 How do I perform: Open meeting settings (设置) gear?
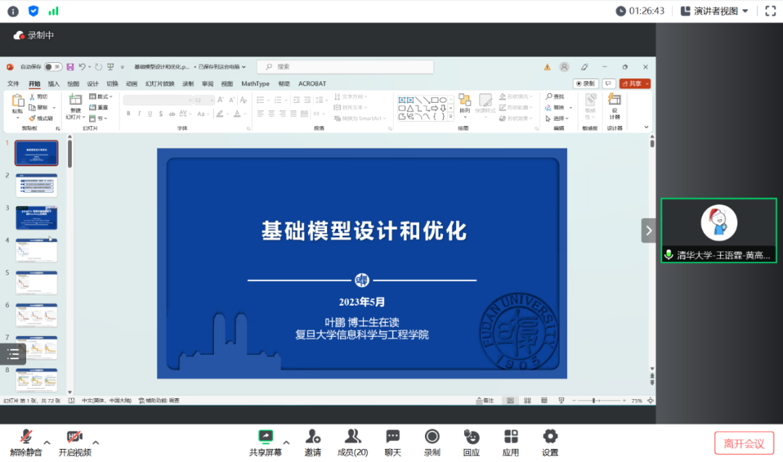[x=550, y=437]
